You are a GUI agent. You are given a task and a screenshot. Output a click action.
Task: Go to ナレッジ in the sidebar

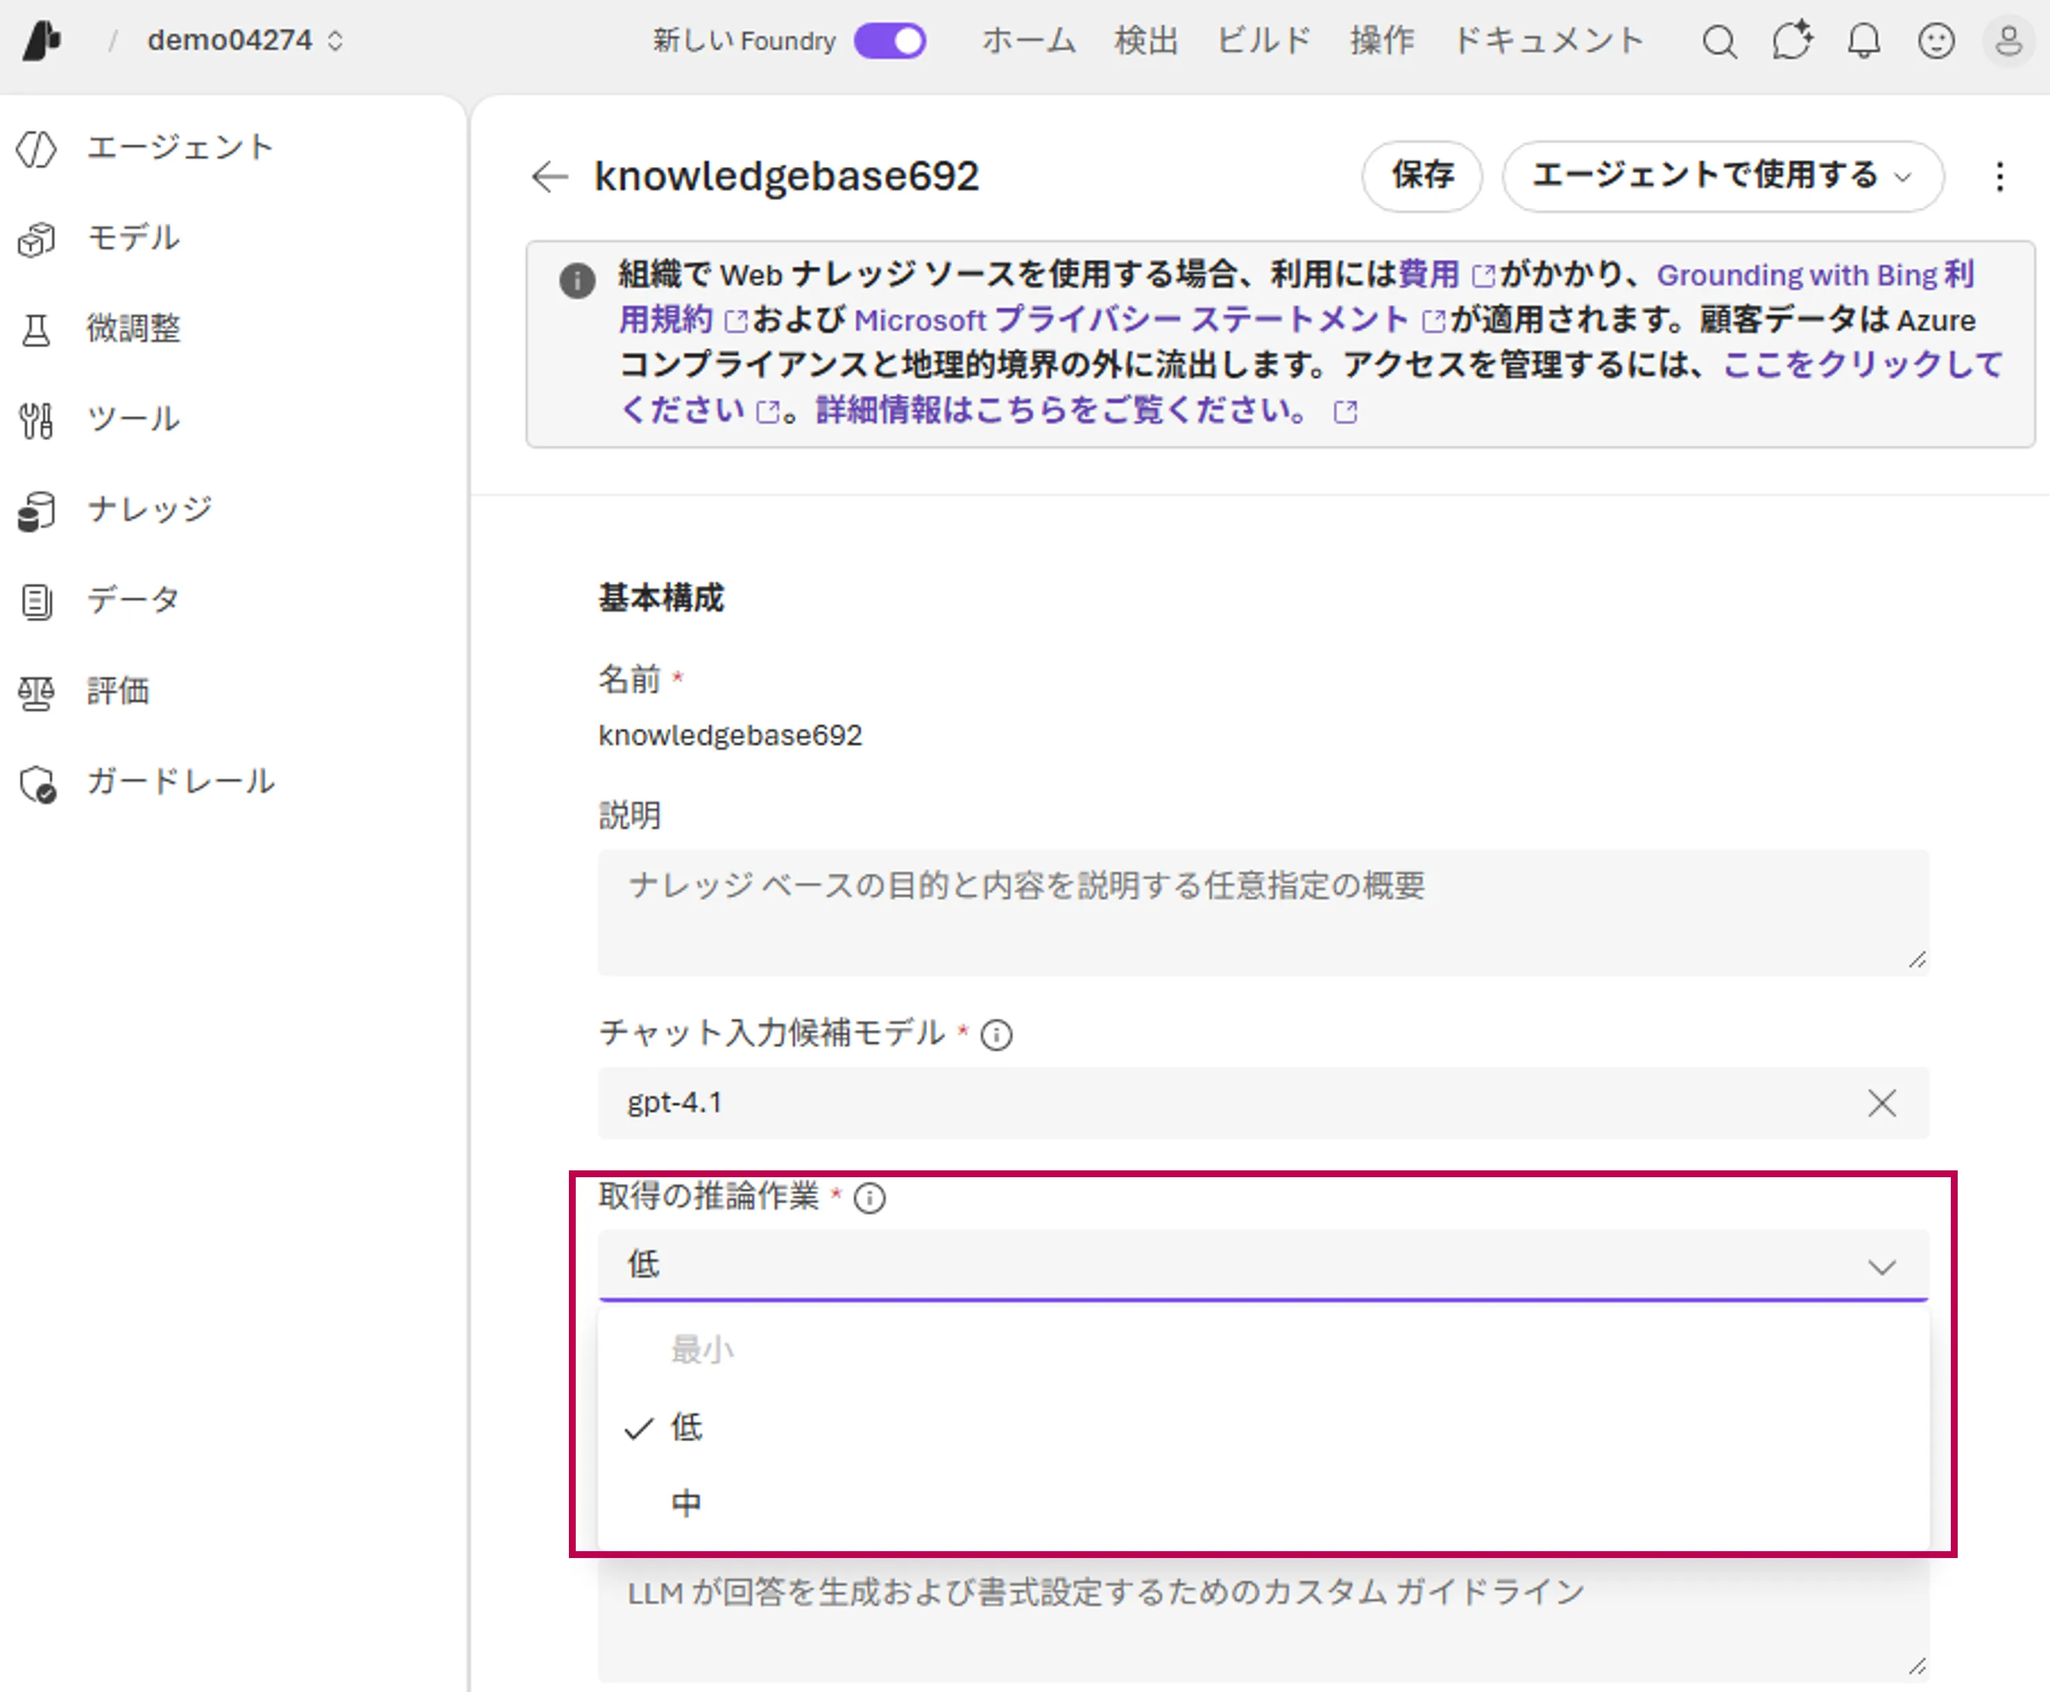pyautogui.click(x=149, y=511)
